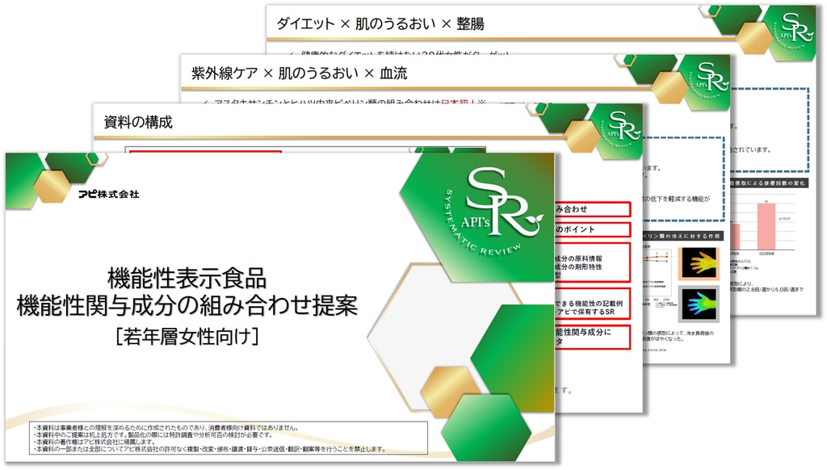Click the title 紫外線ケア × 肌のうるおい × 血流
Screen dimensions: 827x470
point(299,73)
